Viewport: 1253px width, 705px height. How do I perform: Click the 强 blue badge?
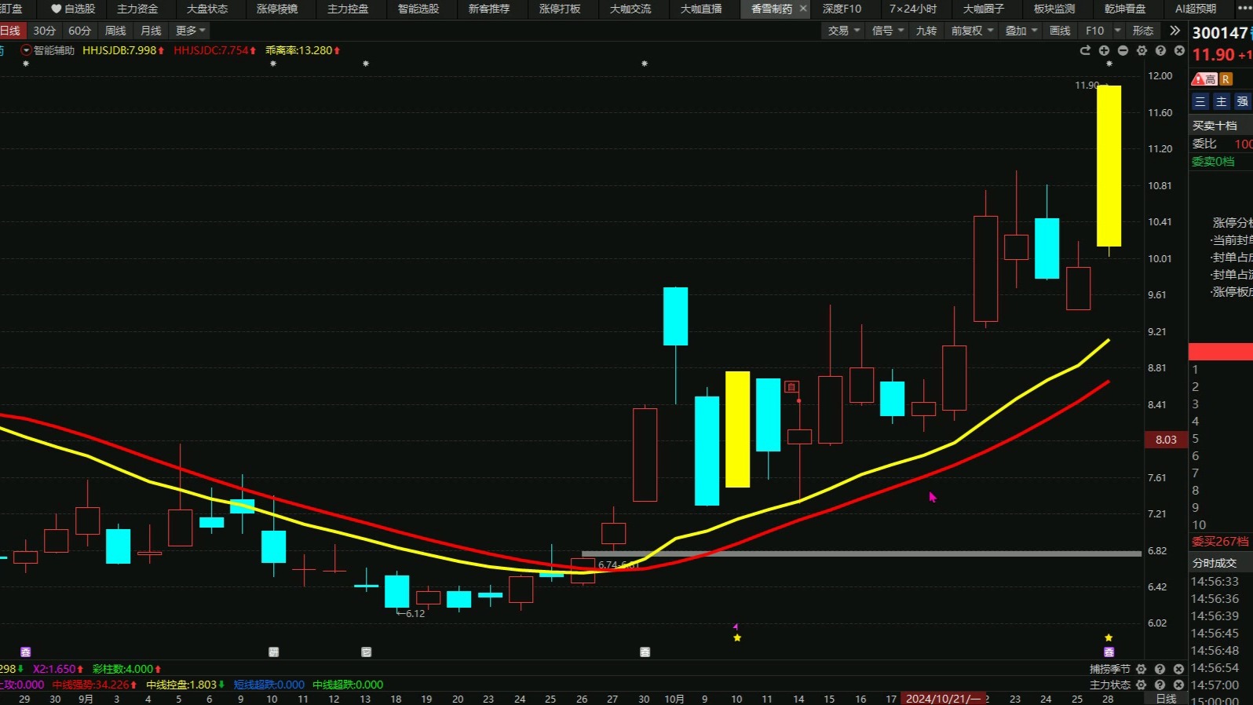(x=1242, y=101)
